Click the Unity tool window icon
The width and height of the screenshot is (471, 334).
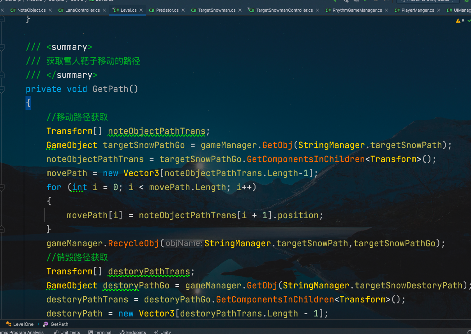156,332
